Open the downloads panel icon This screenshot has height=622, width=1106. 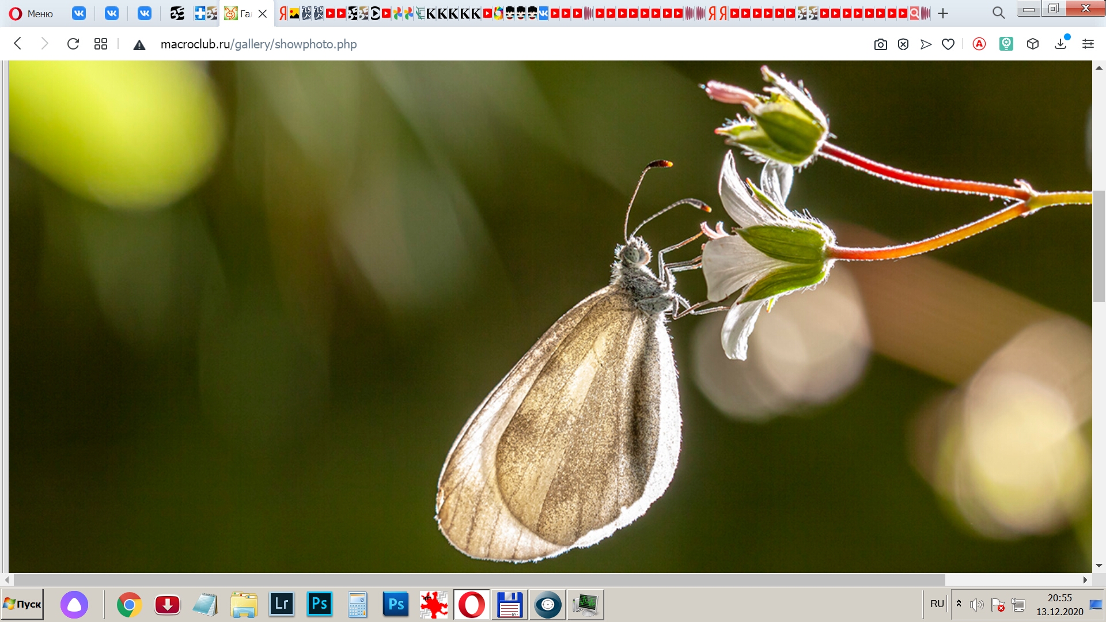pos(1060,44)
